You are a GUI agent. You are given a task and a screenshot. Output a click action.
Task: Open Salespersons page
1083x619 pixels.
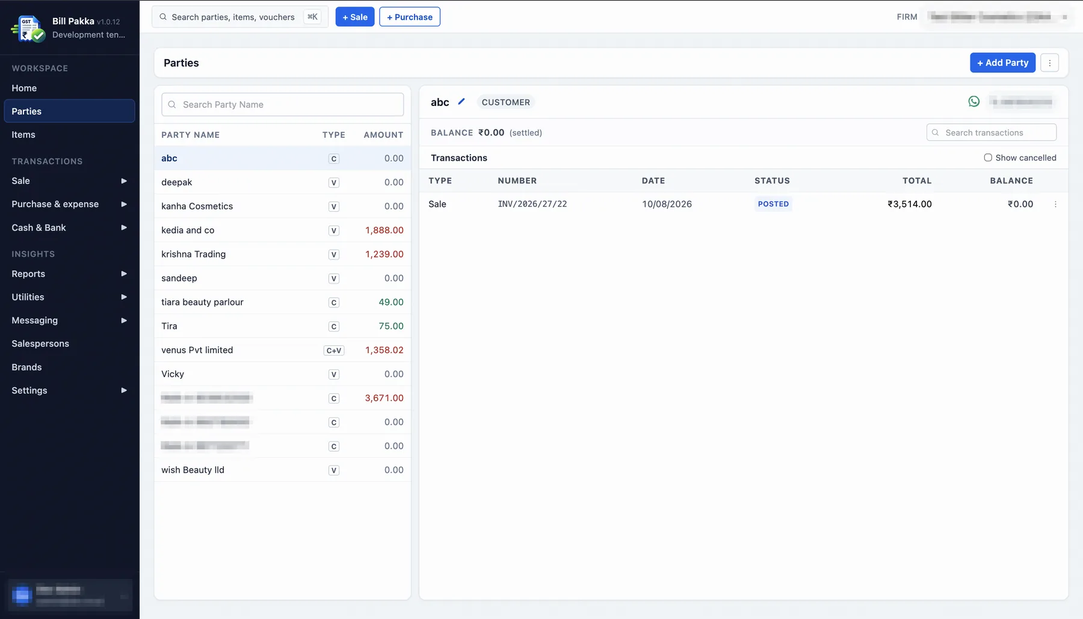pyautogui.click(x=69, y=343)
